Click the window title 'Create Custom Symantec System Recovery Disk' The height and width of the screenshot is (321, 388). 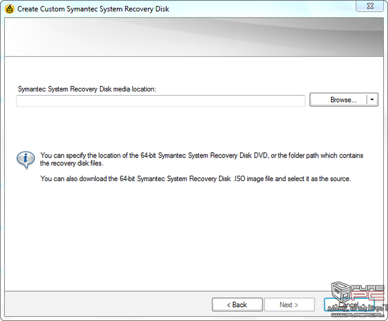93,9
